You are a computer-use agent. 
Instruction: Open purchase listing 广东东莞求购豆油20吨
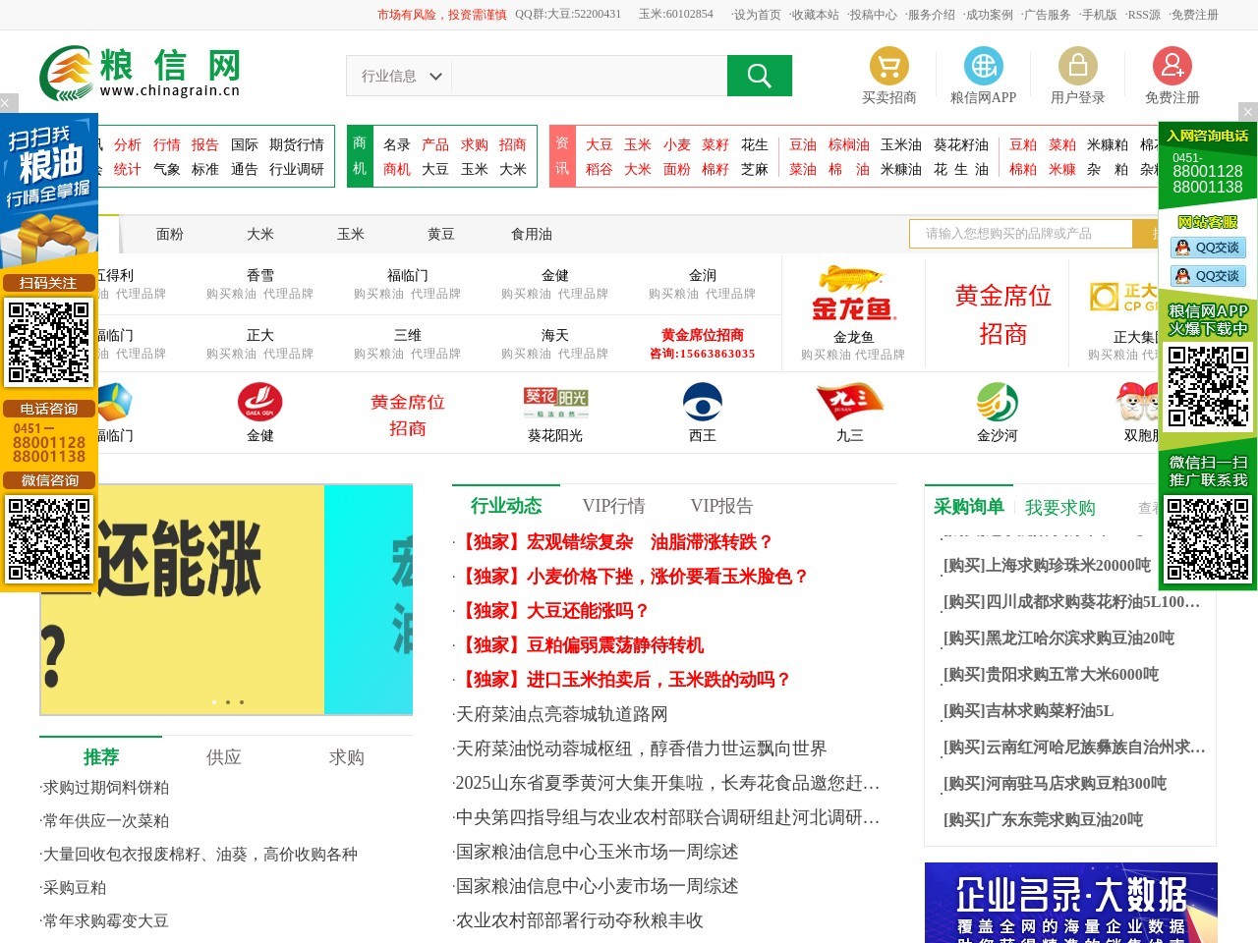pos(1043,819)
